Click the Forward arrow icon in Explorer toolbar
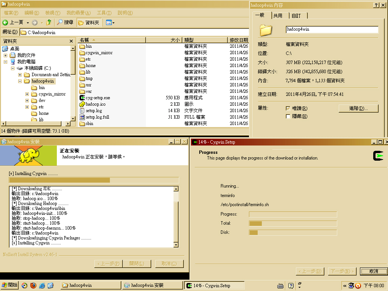 [x=34, y=22]
